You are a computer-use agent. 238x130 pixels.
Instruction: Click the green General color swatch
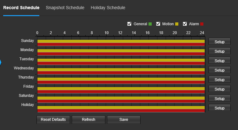(150, 24)
